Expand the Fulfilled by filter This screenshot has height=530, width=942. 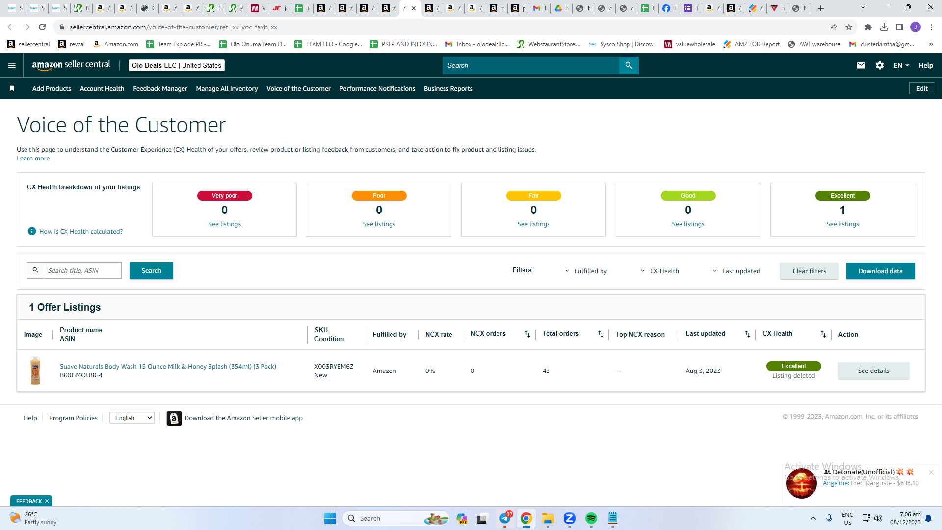click(586, 271)
